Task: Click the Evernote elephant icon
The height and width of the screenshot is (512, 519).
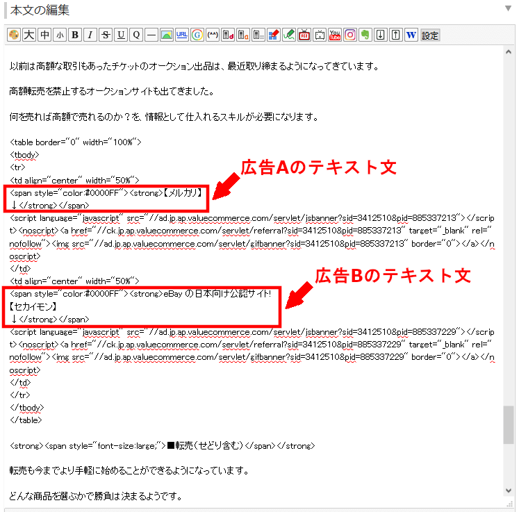Action: 365,35
